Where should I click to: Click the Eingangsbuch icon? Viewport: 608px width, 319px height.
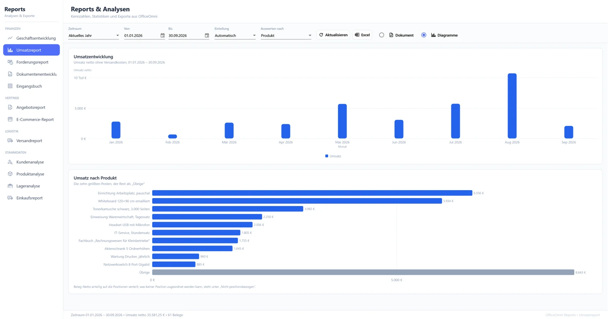point(10,86)
